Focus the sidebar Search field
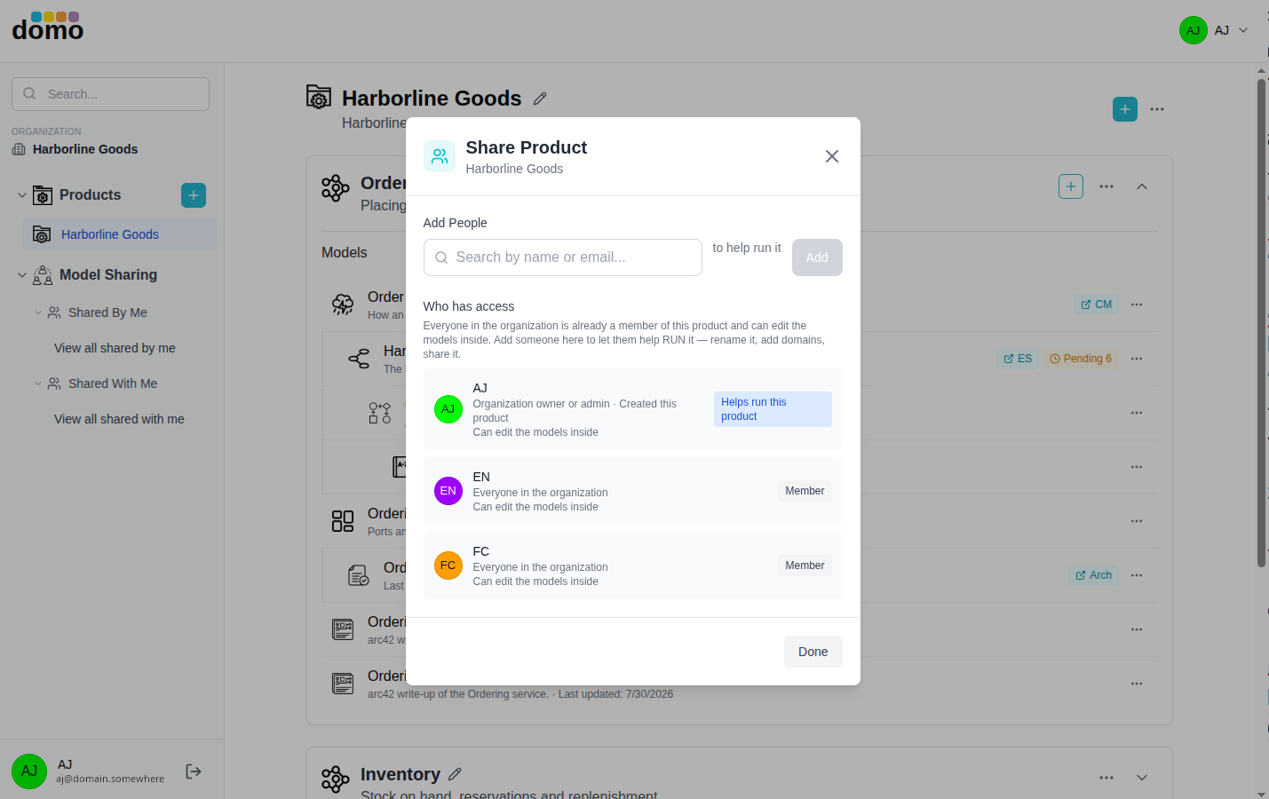This screenshot has height=799, width=1269. pos(110,94)
